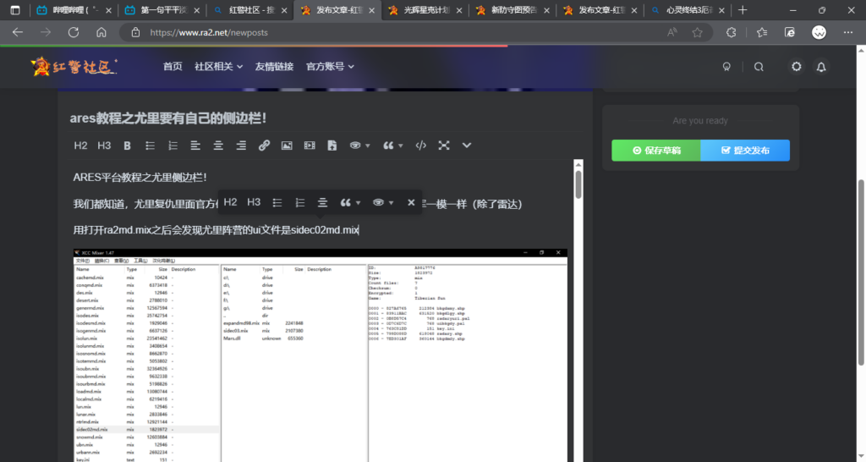Click the ARES平台教程之尤里侧边栏 paragraph
The image size is (866, 462).
pyautogui.click(x=140, y=178)
